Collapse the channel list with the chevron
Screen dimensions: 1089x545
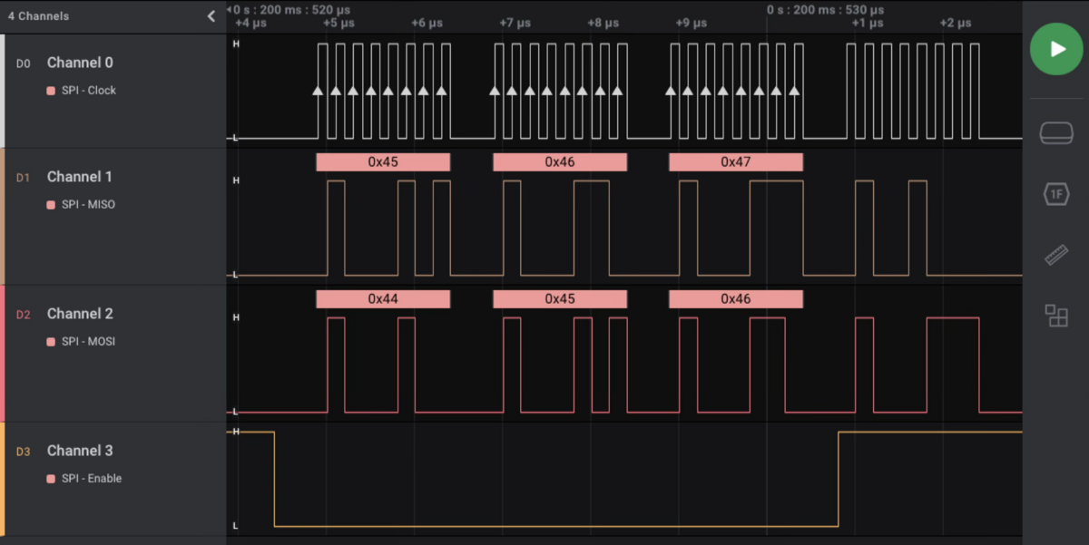(211, 16)
